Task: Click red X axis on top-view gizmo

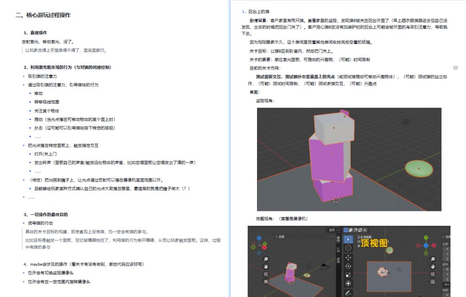Action: pos(434,245)
